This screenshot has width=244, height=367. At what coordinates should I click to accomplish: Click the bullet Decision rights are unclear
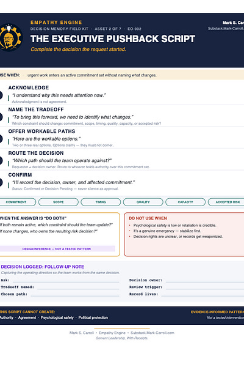click(x=178, y=237)
